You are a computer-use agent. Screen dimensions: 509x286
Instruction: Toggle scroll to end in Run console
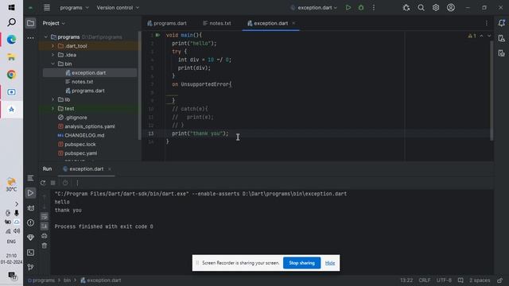(x=45, y=226)
